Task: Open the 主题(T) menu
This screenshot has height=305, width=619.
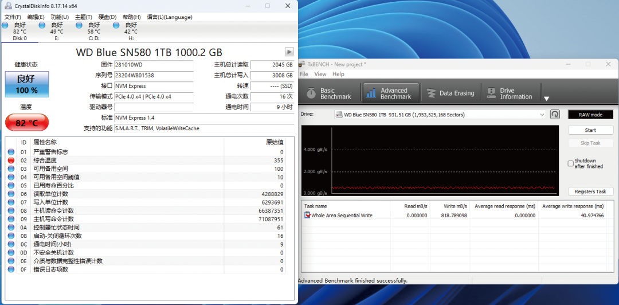Action: point(83,17)
